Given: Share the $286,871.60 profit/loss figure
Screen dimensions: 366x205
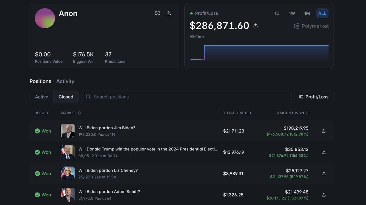Looking at the screenshot, I should coord(255,26).
